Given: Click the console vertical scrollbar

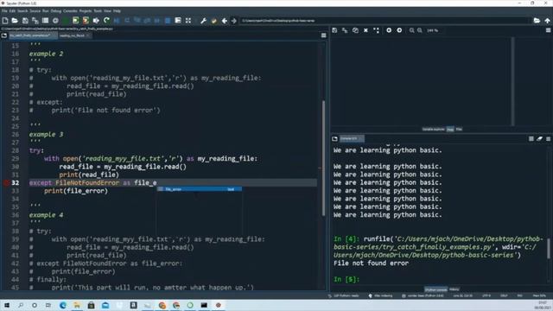Looking at the screenshot, I should pyautogui.click(x=549, y=248).
